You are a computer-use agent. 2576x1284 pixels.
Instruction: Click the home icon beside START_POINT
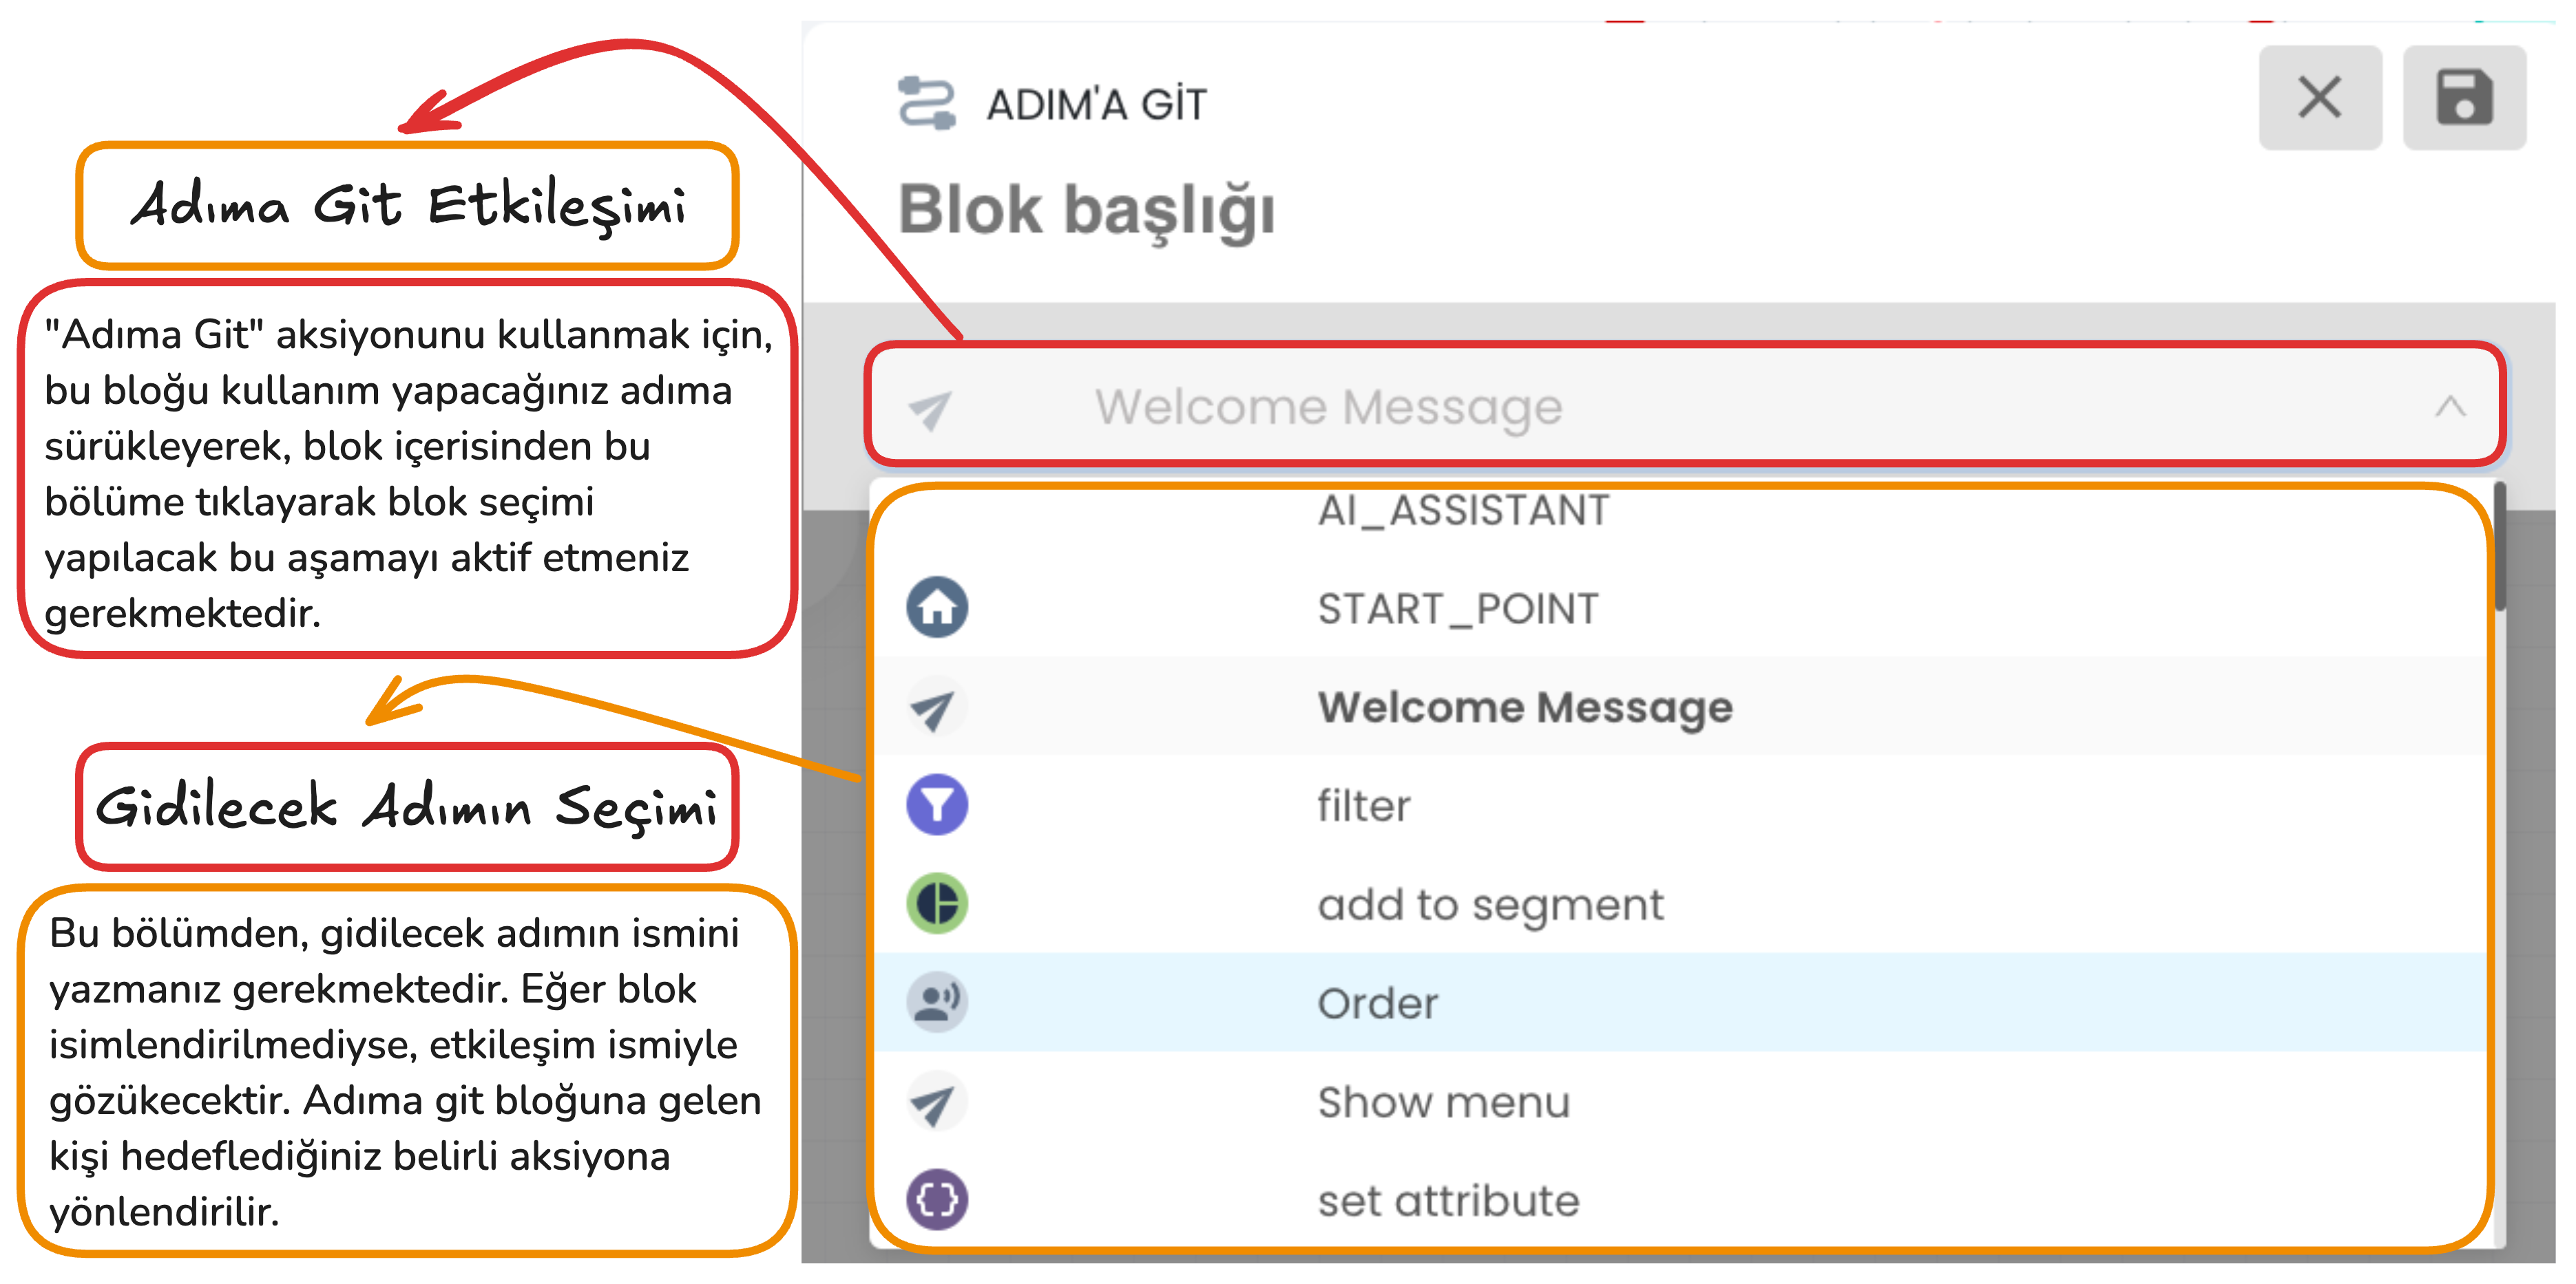pyautogui.click(x=937, y=608)
